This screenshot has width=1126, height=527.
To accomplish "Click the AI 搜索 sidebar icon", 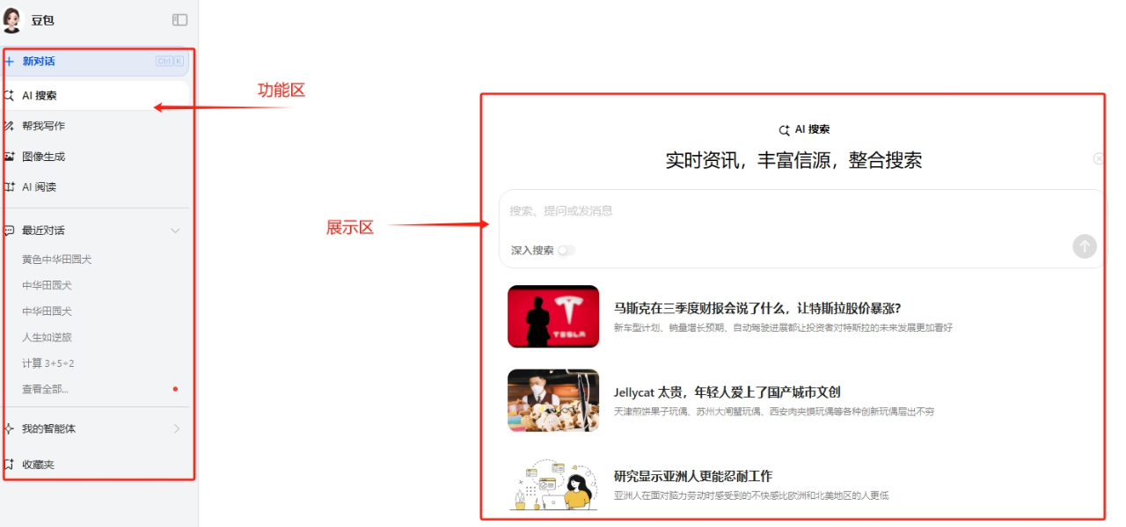I will tap(10, 95).
